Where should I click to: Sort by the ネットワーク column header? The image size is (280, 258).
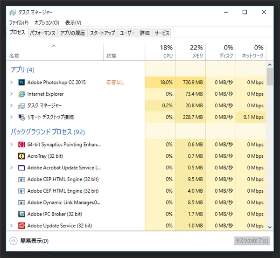point(251,52)
